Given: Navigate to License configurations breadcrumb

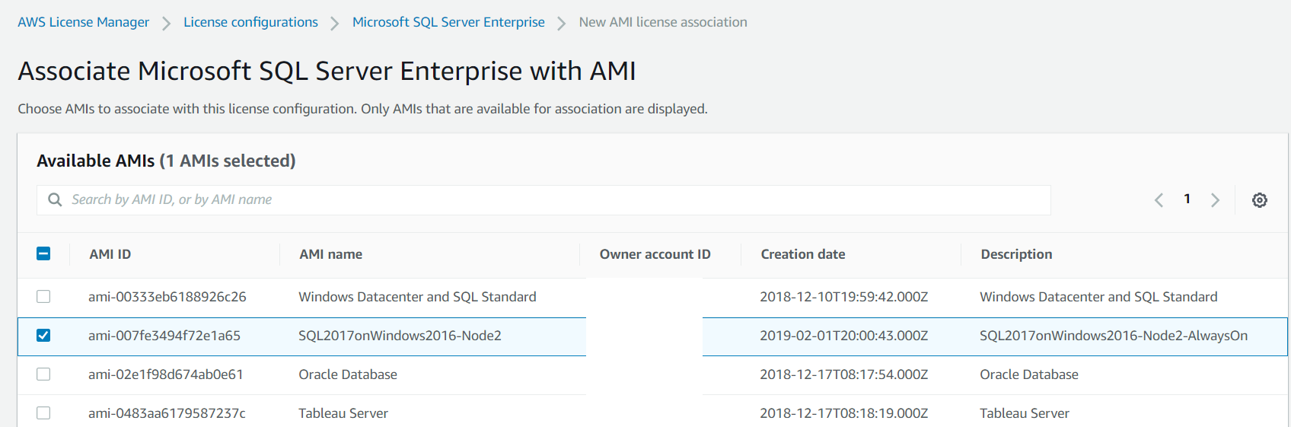Looking at the screenshot, I should (250, 22).
